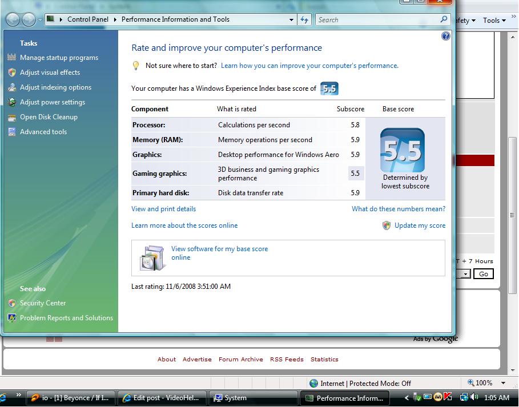
Task: Click the Advanced tools icon
Action: pyautogui.click(x=12, y=132)
